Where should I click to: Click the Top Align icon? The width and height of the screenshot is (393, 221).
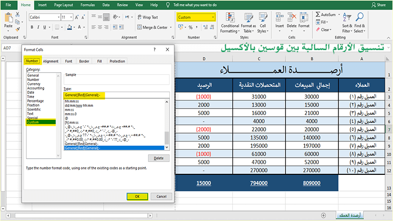tap(93, 17)
